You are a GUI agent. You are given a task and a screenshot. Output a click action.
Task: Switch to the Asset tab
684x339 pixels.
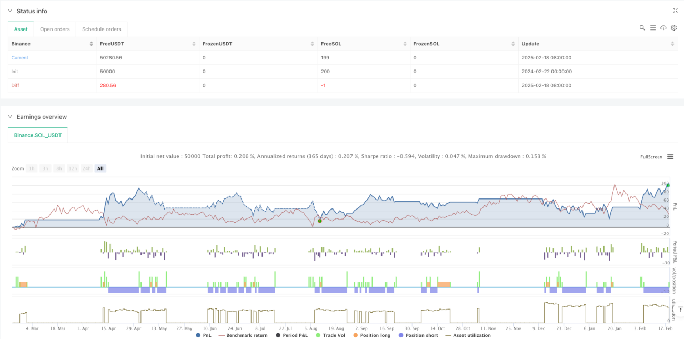(21, 29)
